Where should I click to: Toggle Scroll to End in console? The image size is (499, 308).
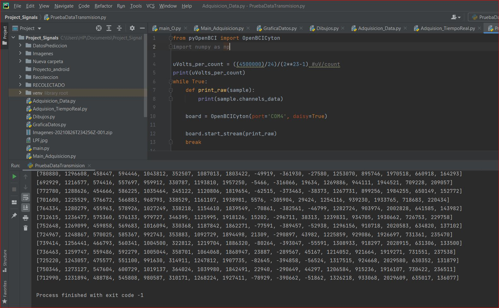coord(26,207)
